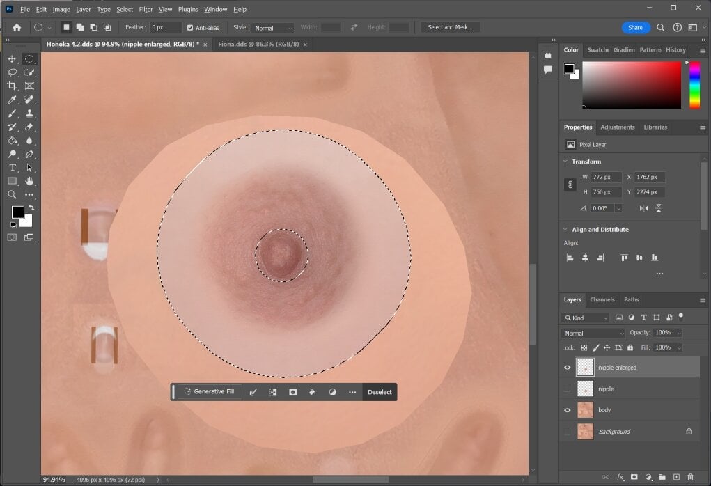
Task: Switch to the Channels tab
Action: [x=602, y=299]
